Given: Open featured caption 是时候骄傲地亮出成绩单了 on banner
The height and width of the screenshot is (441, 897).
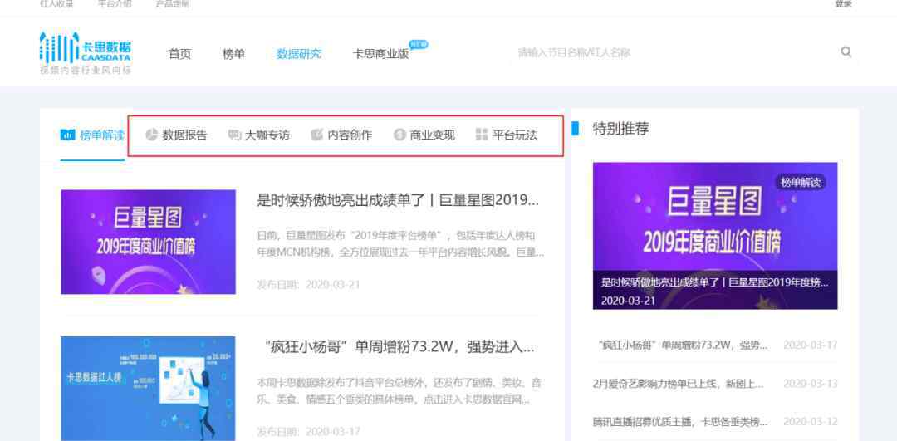Looking at the screenshot, I should click(x=715, y=282).
